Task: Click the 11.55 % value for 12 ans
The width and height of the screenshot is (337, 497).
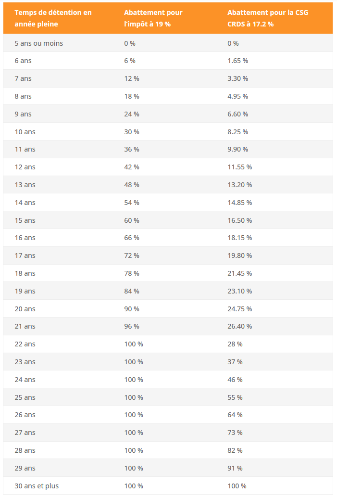Action: 239,167
